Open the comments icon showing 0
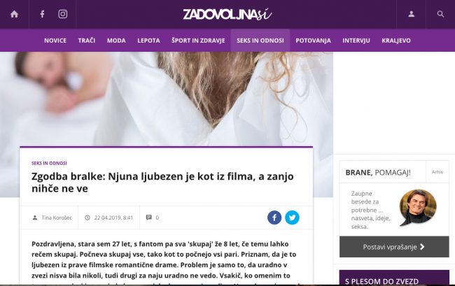Screen dimensions: 455x286 point(149,217)
